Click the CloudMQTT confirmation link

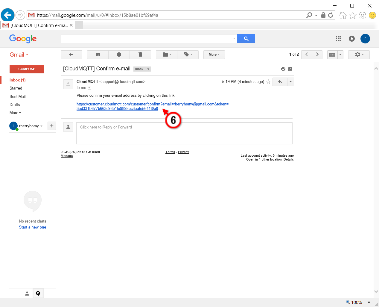[153, 106]
